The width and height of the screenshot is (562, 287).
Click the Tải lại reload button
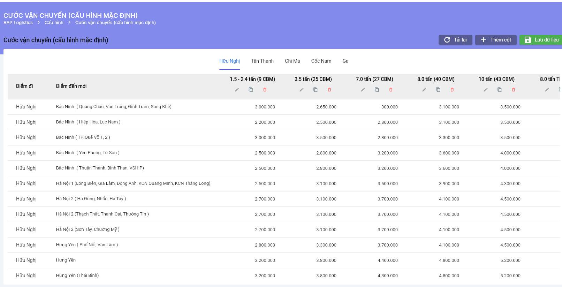[455, 40]
